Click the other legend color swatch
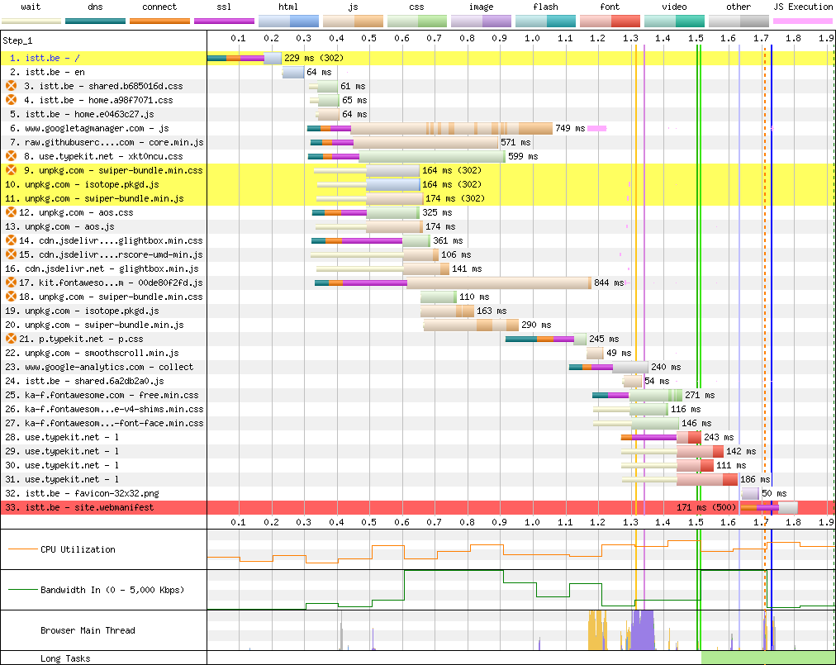This screenshot has height=665, width=836. 739,21
